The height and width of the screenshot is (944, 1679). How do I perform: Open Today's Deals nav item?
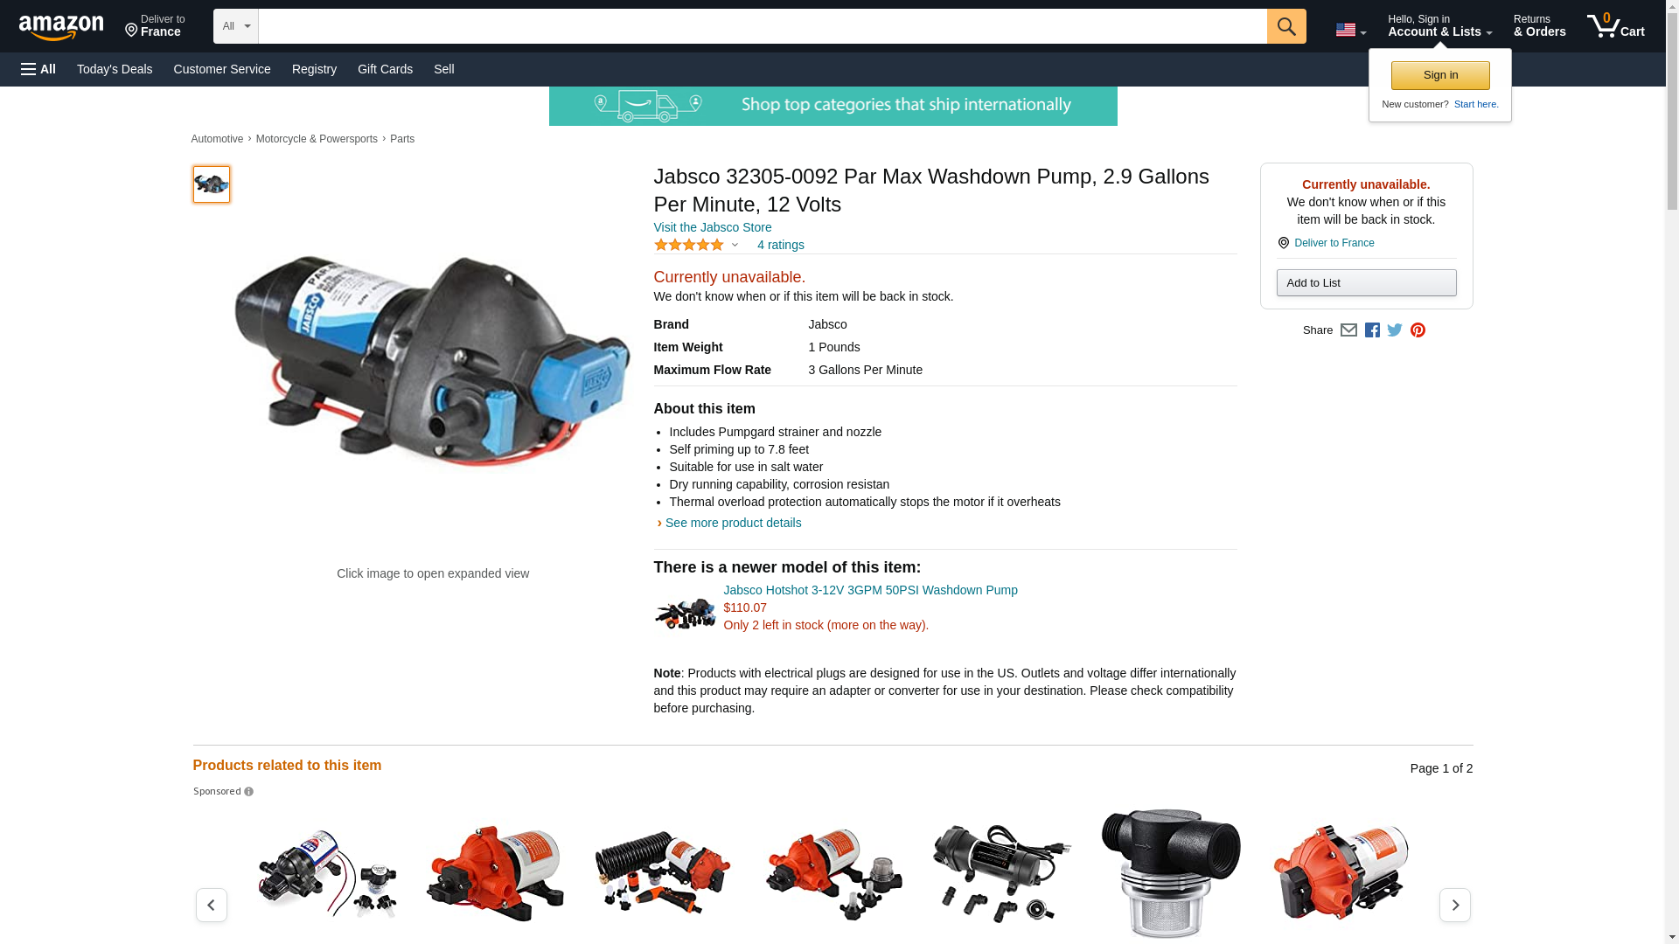115,69
